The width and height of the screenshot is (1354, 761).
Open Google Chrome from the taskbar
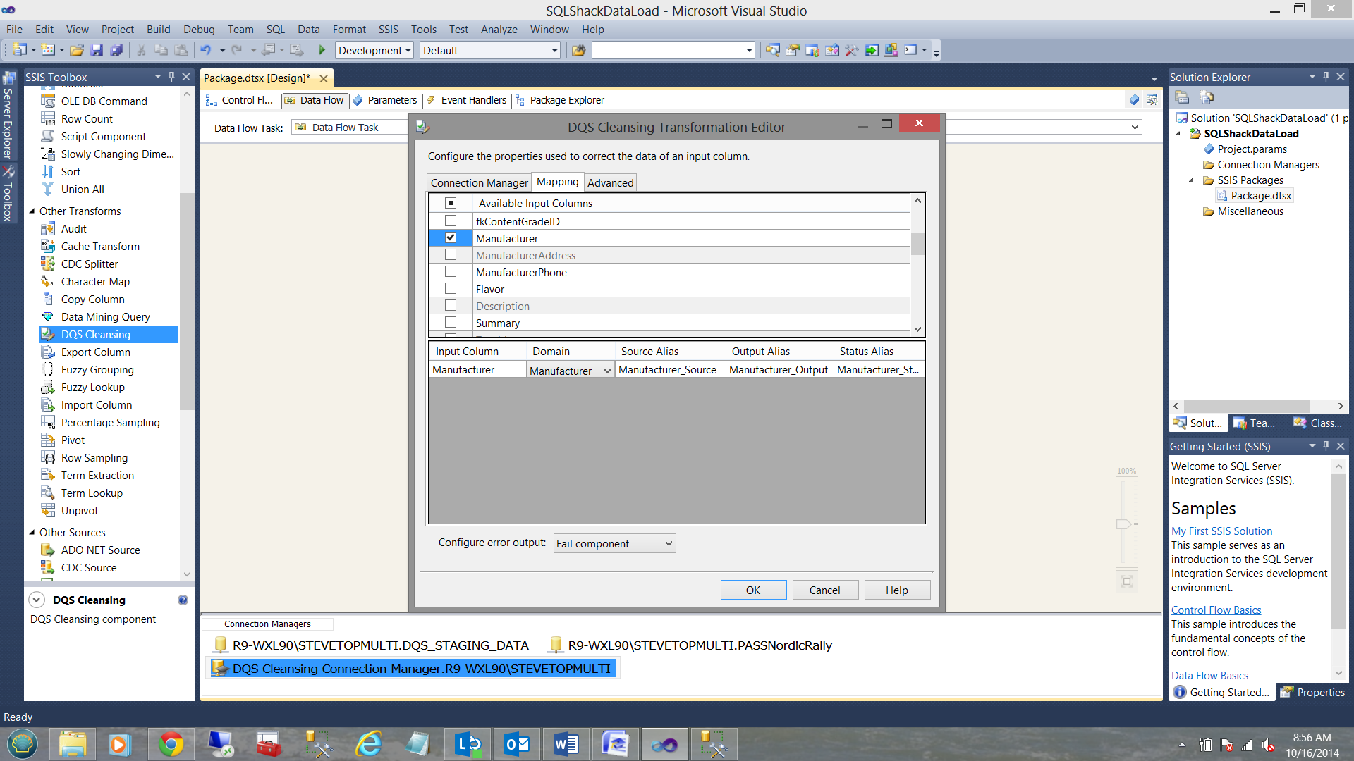(170, 744)
